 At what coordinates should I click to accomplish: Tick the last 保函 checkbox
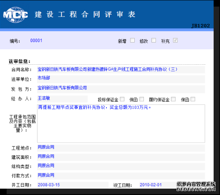193,99
